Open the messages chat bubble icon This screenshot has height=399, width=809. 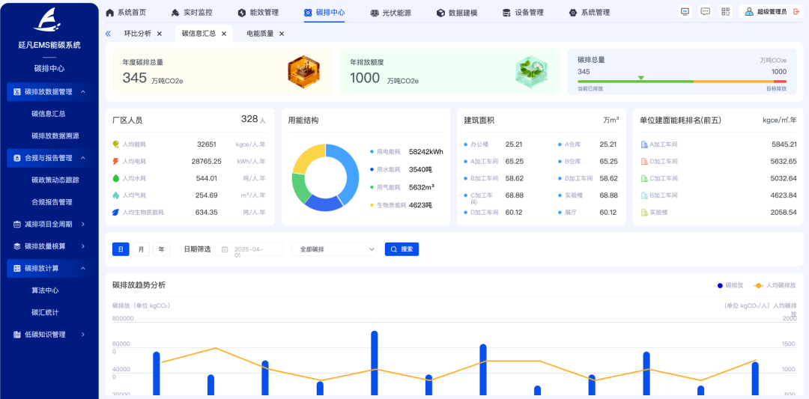[x=705, y=12]
